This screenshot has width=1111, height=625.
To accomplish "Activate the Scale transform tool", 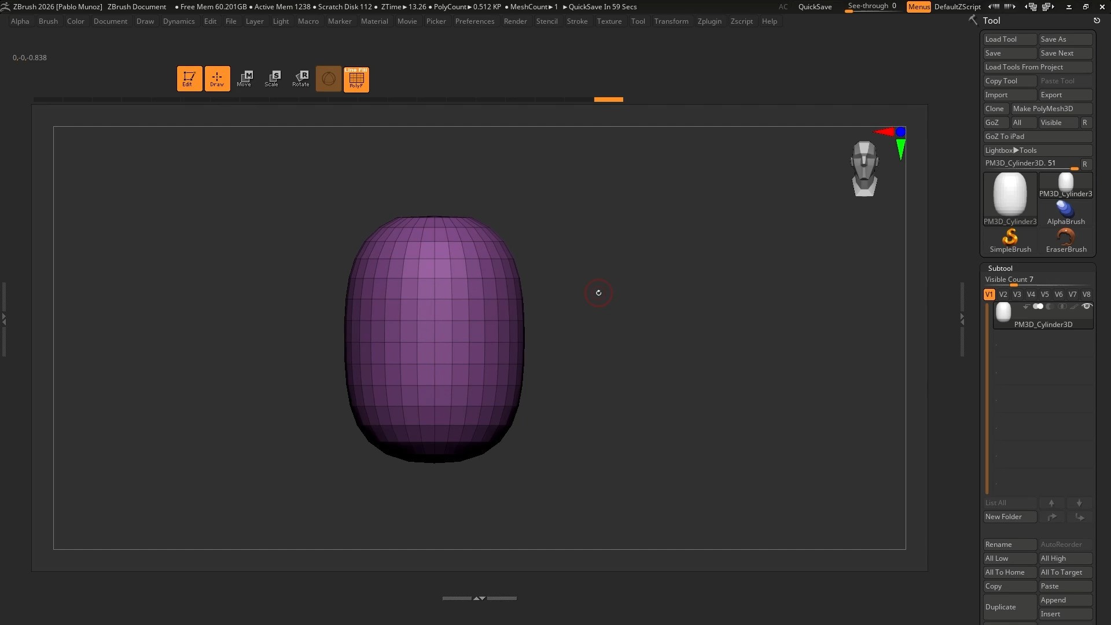I will click(x=271, y=79).
